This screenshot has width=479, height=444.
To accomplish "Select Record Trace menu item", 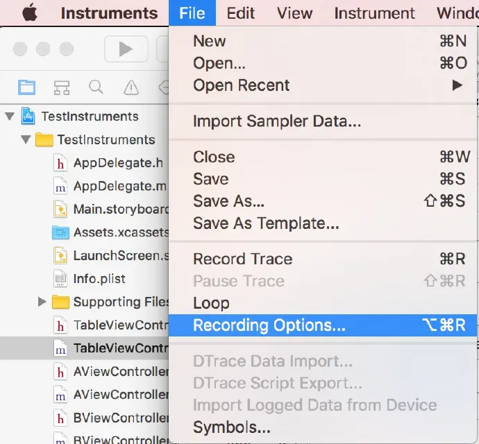I will pyautogui.click(x=242, y=259).
